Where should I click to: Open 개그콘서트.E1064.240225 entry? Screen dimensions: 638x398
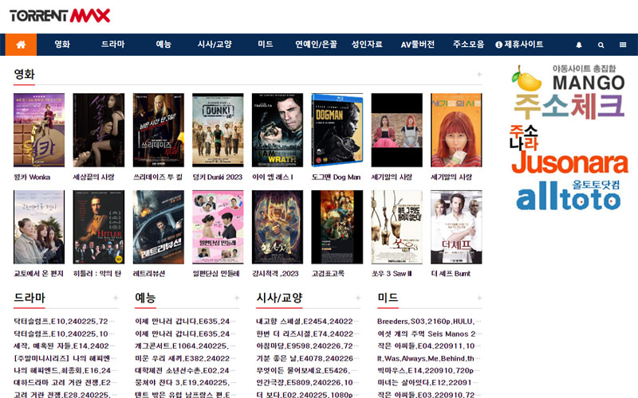click(185, 346)
